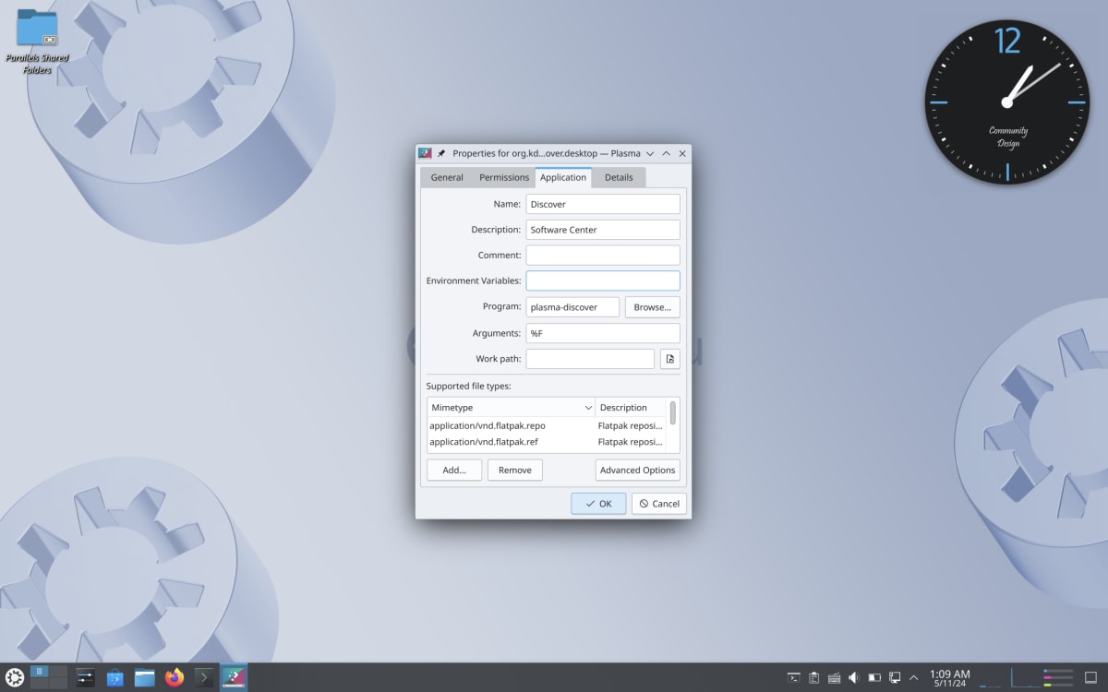Open battery status in system tray
The image size is (1108, 692).
click(874, 678)
